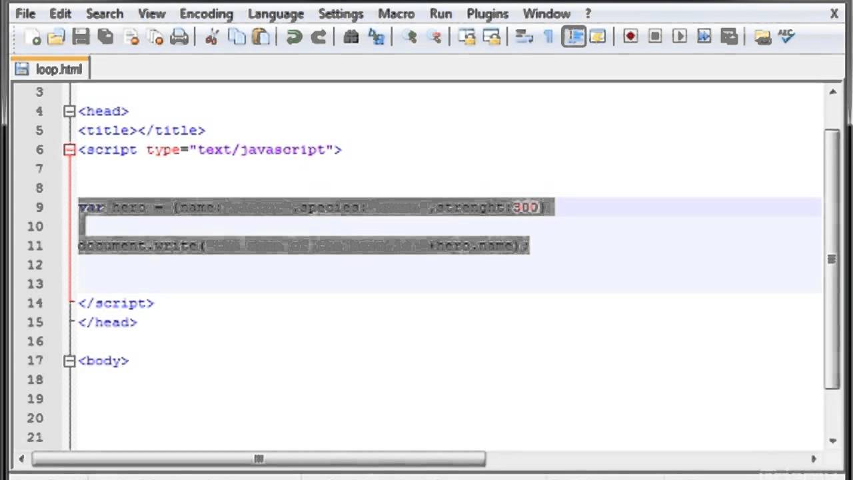Open the Plugins menu
Viewport: 853px width, 480px height.
point(488,13)
